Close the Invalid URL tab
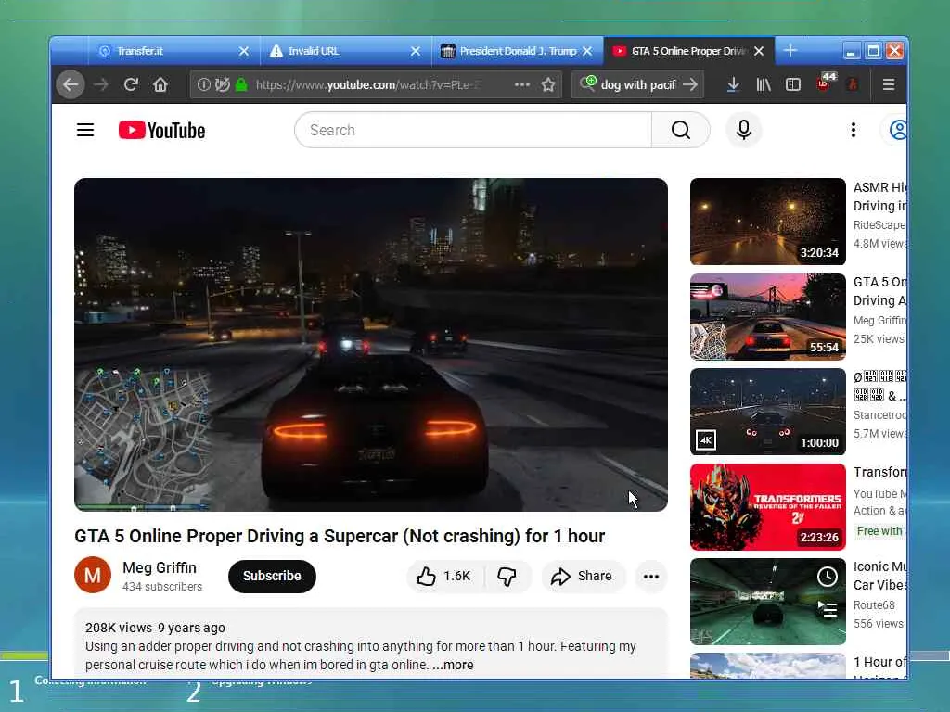Viewport: 950px width, 712px height. point(416,52)
